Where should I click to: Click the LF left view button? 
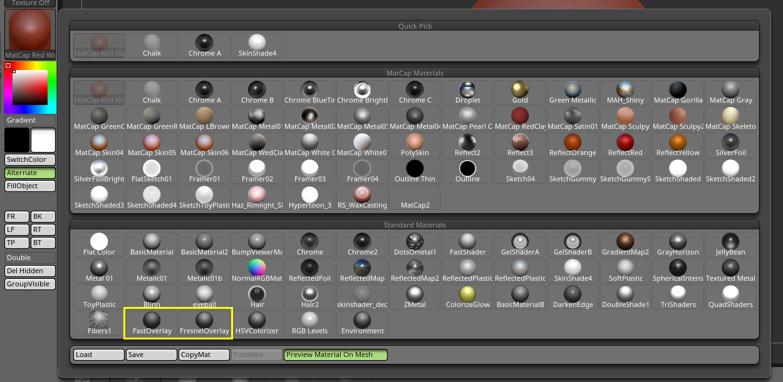click(x=17, y=229)
